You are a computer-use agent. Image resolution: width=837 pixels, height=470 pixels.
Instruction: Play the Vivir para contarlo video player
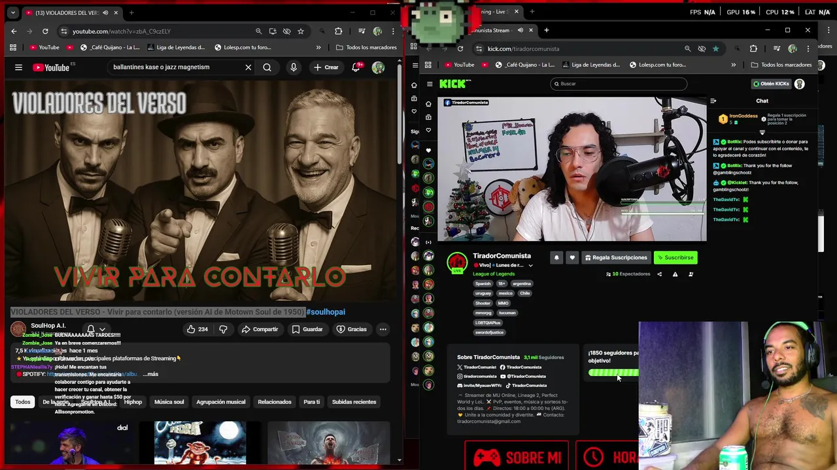(x=199, y=191)
